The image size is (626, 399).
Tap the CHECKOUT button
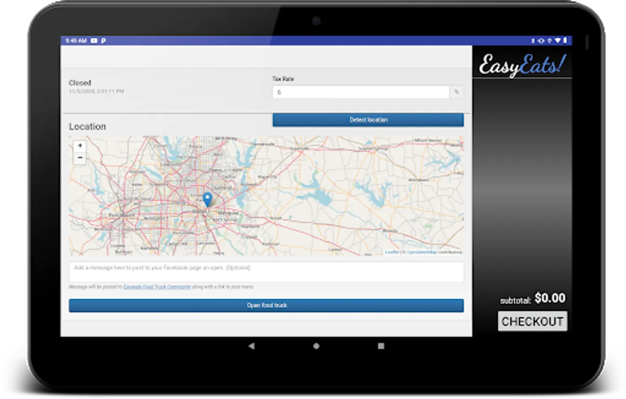click(x=532, y=321)
